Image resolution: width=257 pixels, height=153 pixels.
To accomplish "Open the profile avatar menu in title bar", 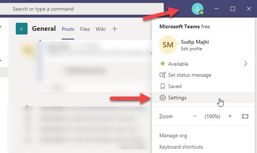I will point(198,9).
